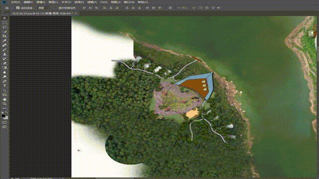Select the Healing Brush tool

(4, 45)
